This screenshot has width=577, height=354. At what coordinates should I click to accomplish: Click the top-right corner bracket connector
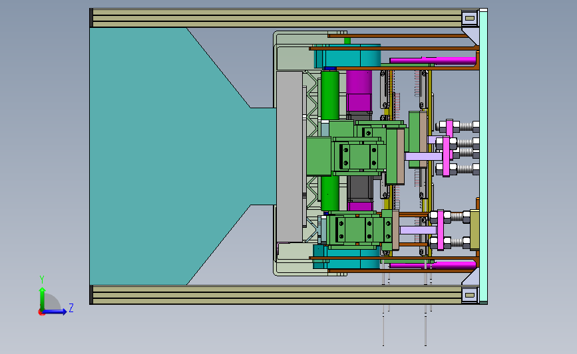470,18
